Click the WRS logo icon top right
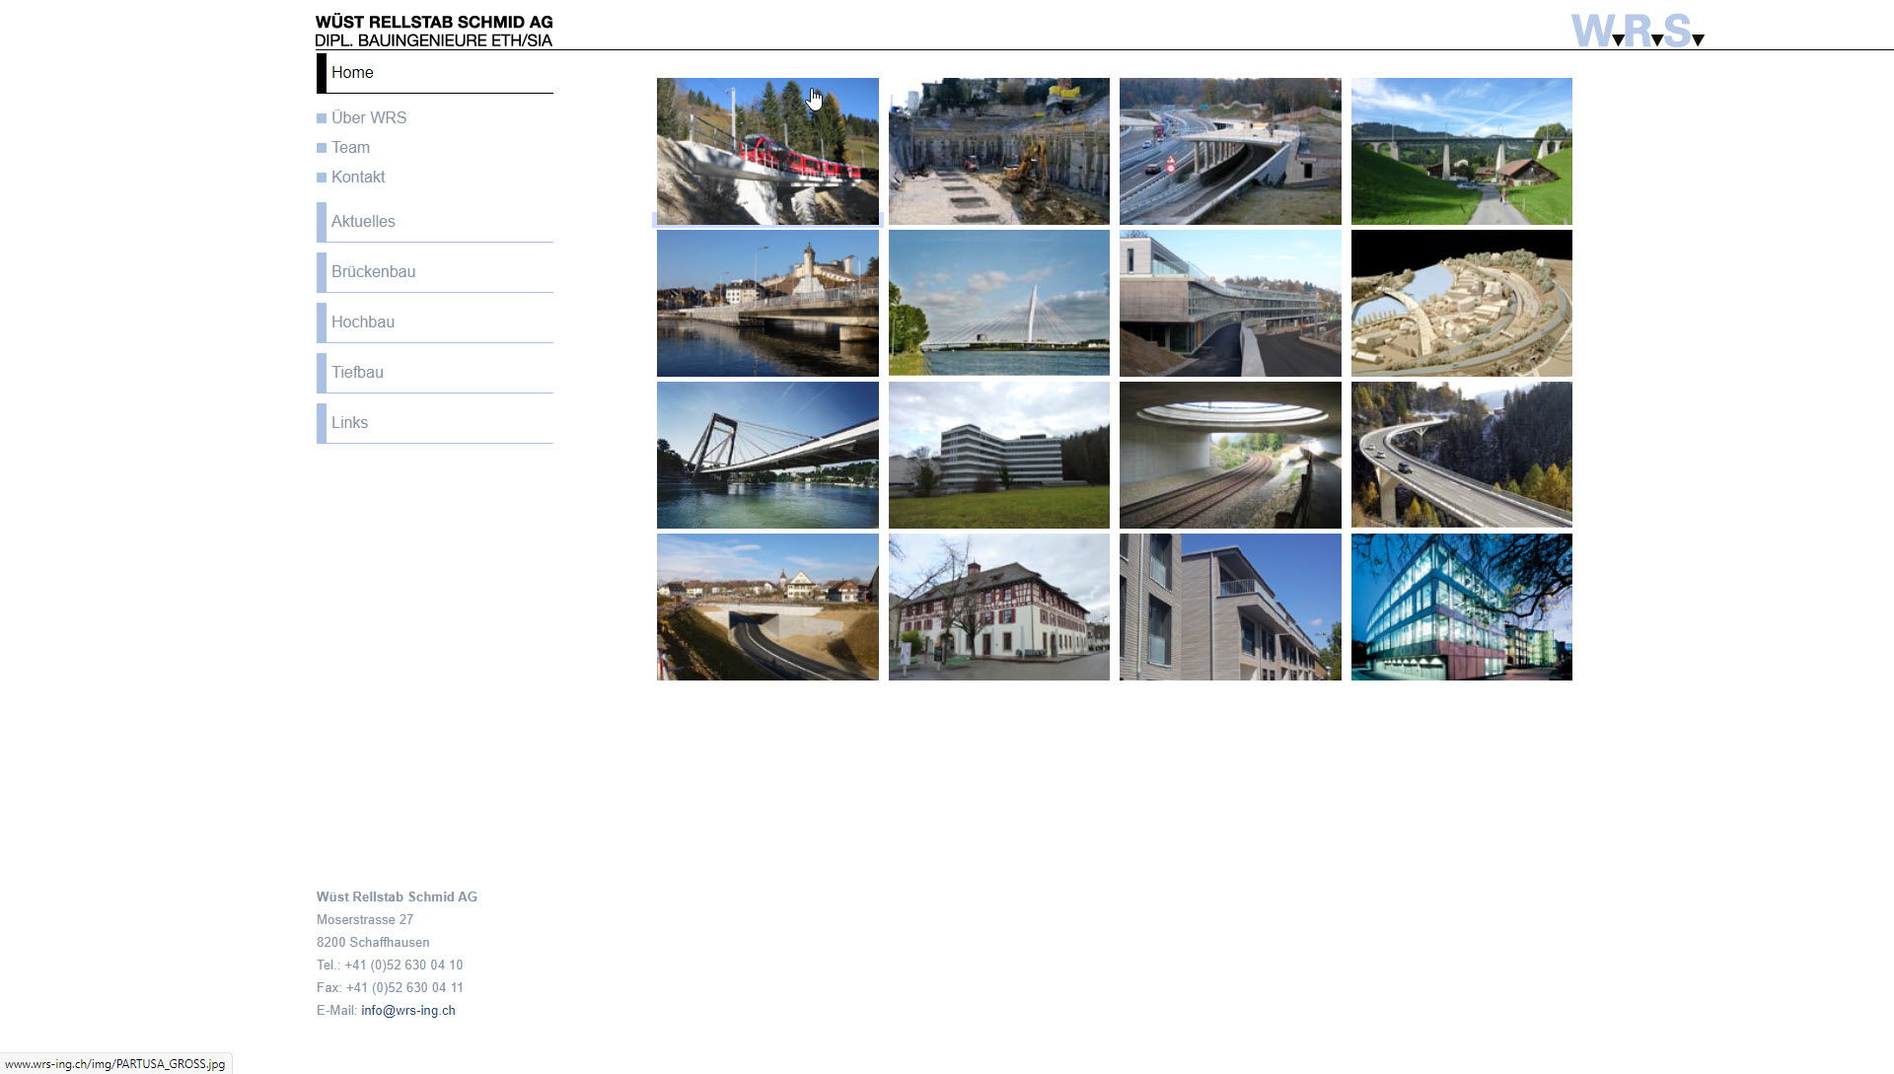1894x1074 pixels. (1639, 29)
